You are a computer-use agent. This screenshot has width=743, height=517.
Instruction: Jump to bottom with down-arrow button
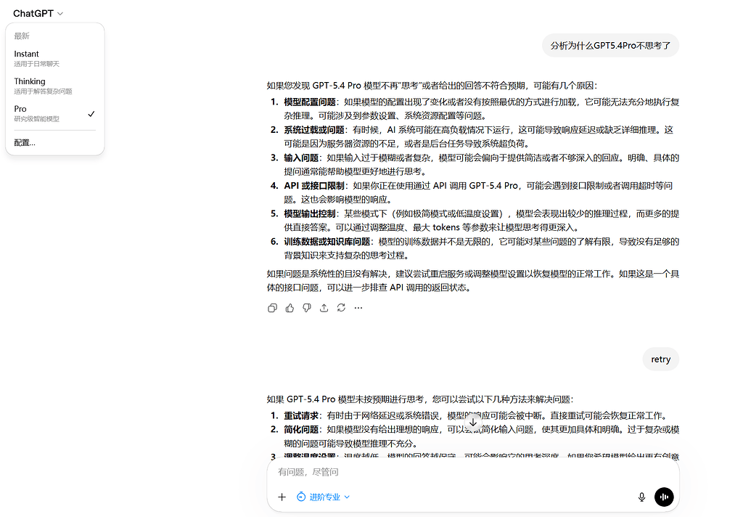[473, 422]
